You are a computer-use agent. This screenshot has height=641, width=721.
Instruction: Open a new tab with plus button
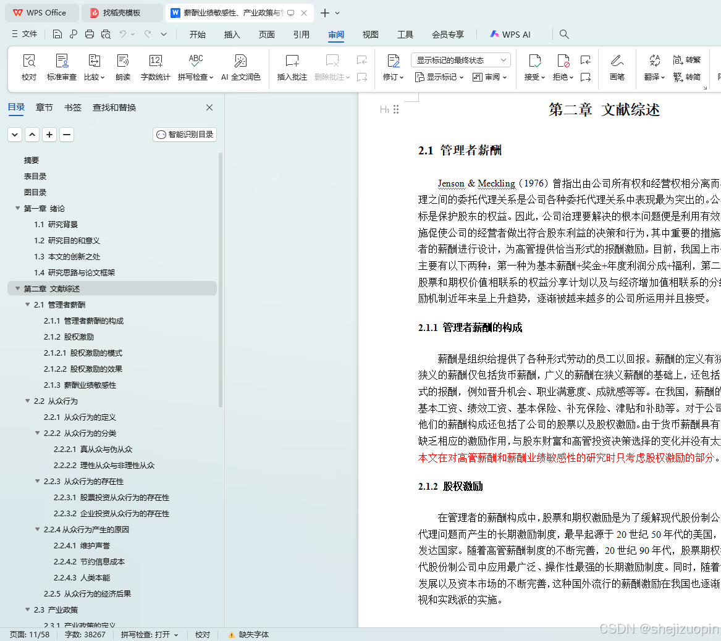[324, 13]
